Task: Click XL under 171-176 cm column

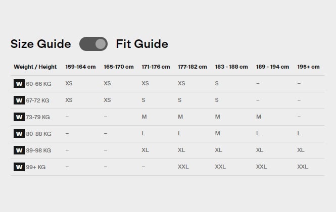Action: click(x=146, y=150)
